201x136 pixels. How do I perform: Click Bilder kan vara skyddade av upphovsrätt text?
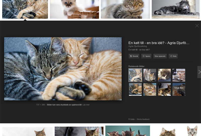[64, 105]
